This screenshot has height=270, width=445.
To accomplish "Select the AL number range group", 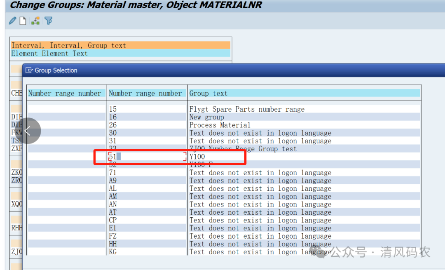I will click(113, 188).
